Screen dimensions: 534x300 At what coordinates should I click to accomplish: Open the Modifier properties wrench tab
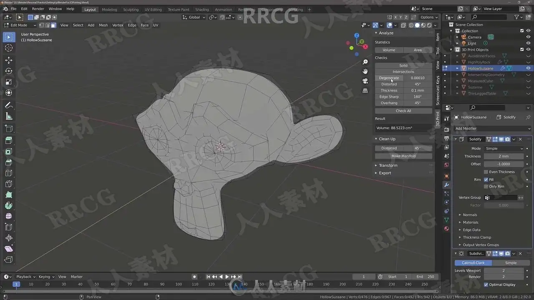[x=446, y=185]
